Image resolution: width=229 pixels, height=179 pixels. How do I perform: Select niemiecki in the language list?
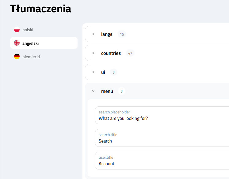pyautogui.click(x=31, y=57)
